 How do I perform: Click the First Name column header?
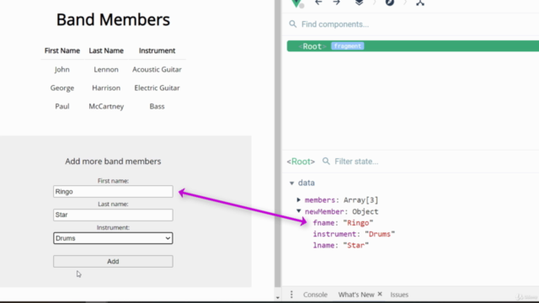62,50
